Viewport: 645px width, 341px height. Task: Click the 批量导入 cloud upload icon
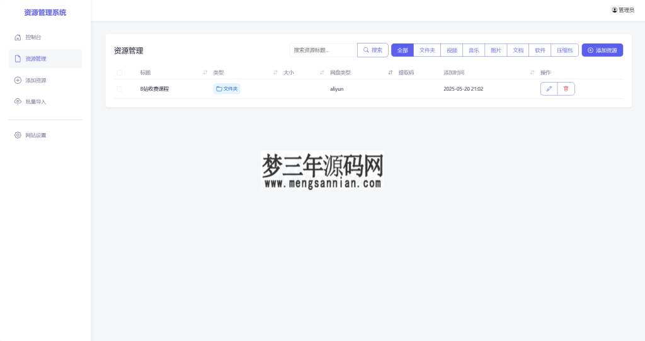18,101
